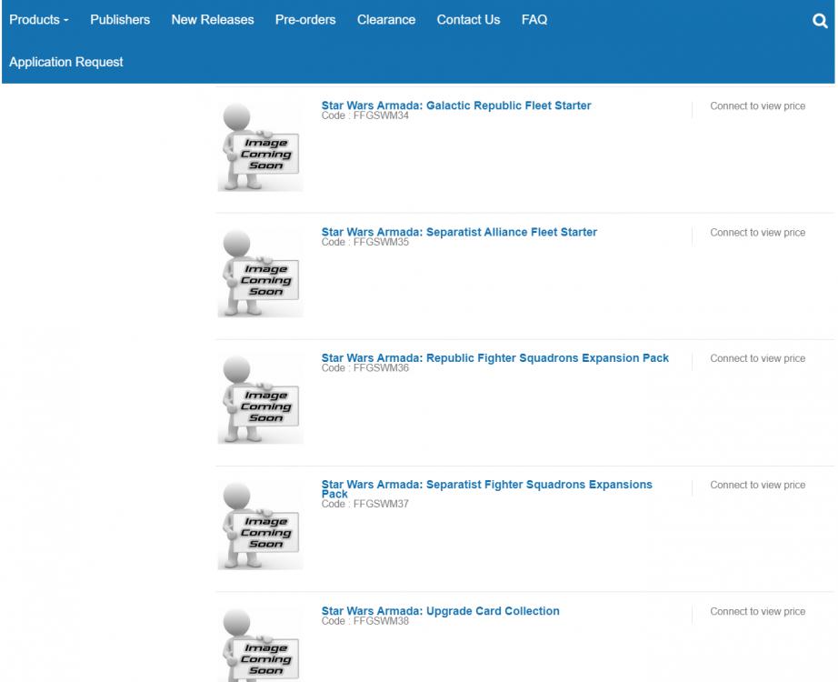Select New Releases in the navigation bar
Screen dimensions: 838x682
click(x=210, y=19)
